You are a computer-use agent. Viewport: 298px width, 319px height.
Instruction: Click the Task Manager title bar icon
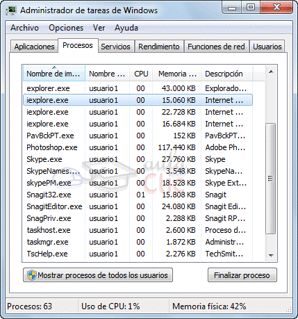pyautogui.click(x=11, y=10)
